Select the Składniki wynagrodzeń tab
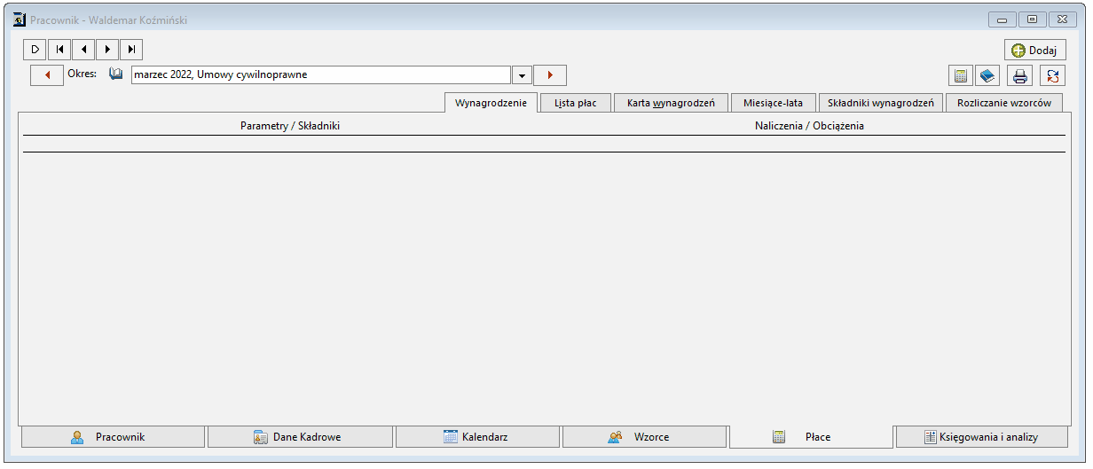 (880, 103)
